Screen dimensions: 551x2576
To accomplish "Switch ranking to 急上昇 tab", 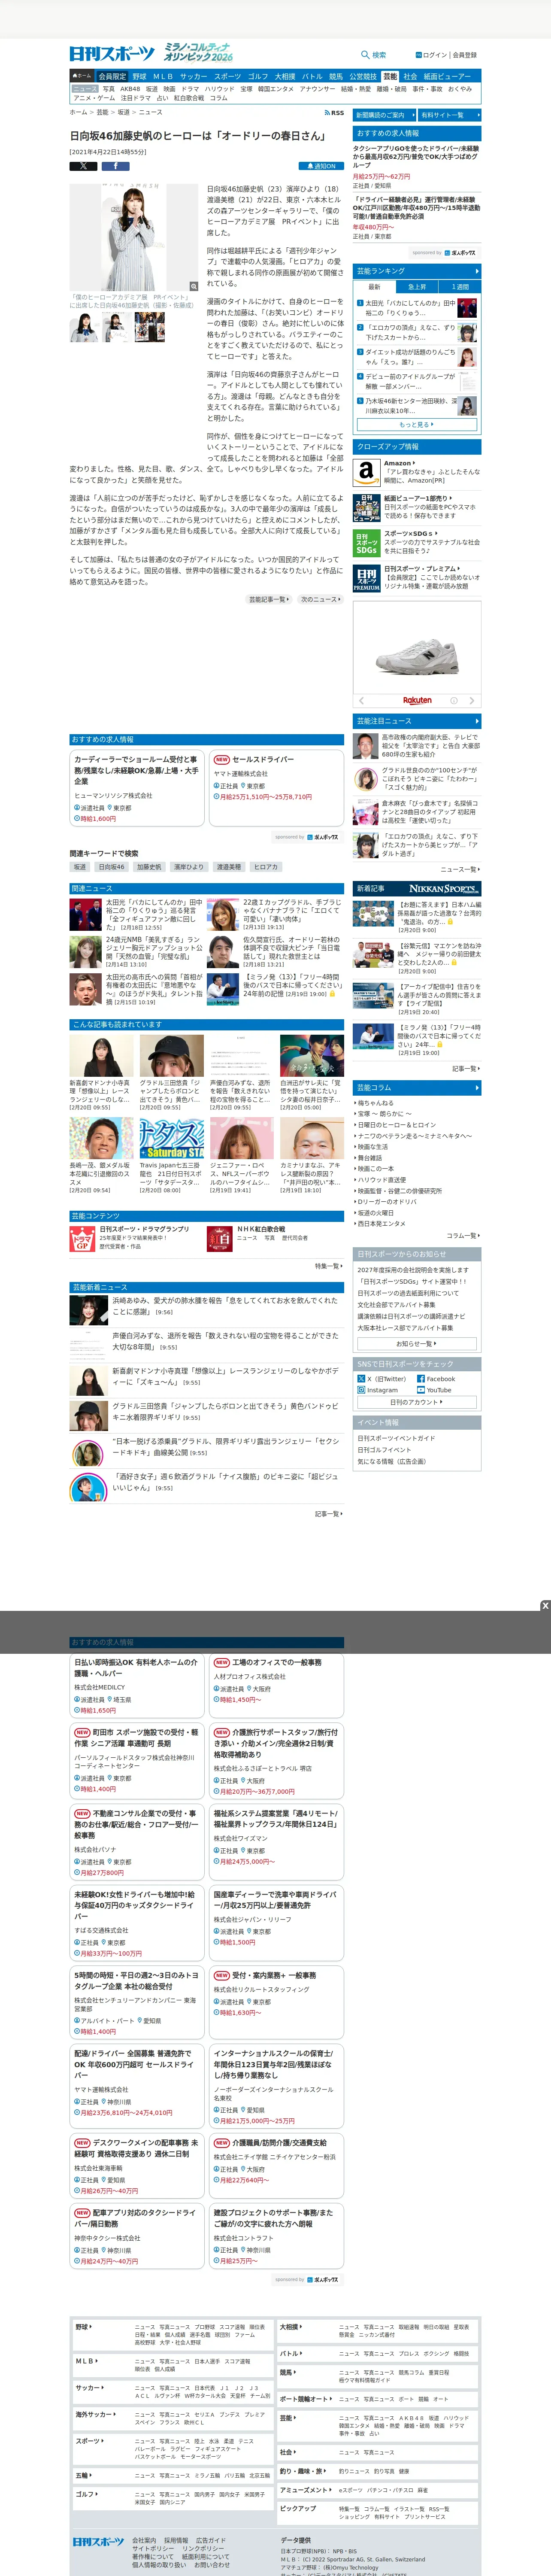I will 417,287.
